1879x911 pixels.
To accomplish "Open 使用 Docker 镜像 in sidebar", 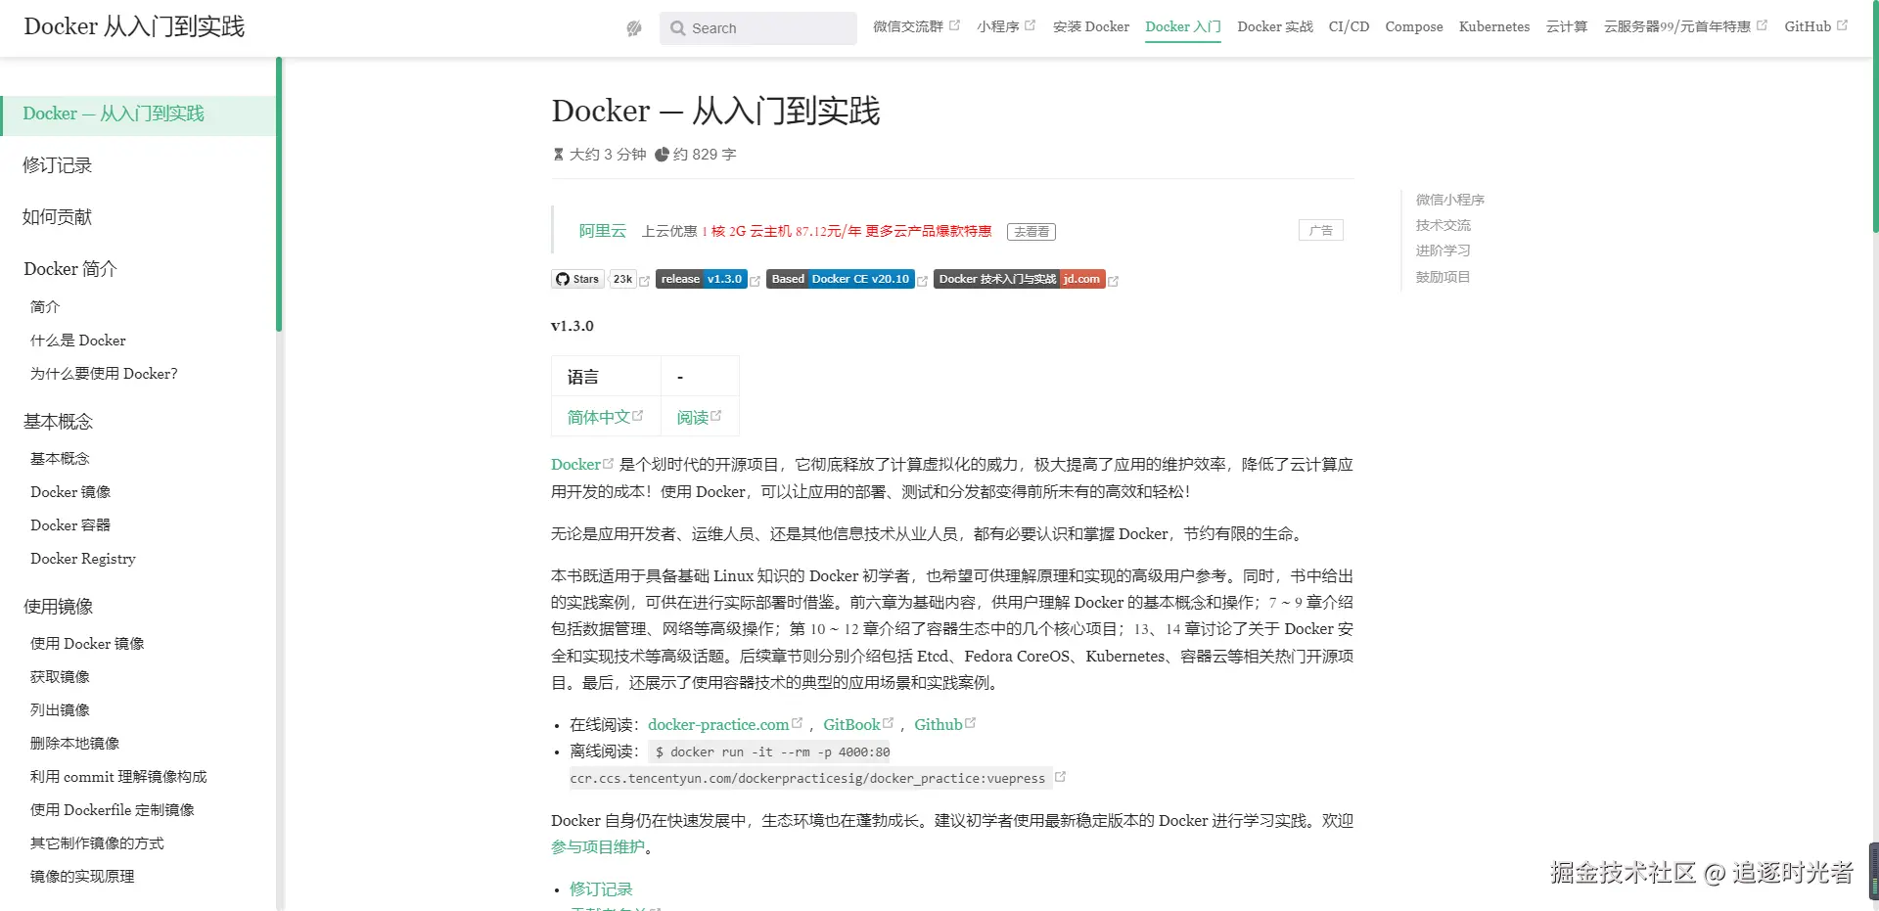I will pos(87,644).
